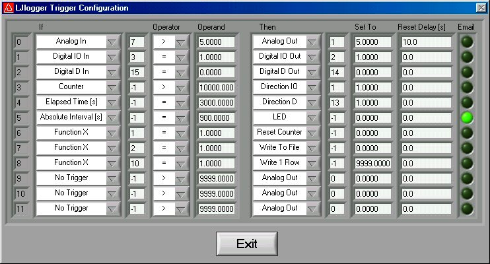Expand the LED action dropdown
The image size is (490, 264).
pyautogui.click(x=312, y=118)
